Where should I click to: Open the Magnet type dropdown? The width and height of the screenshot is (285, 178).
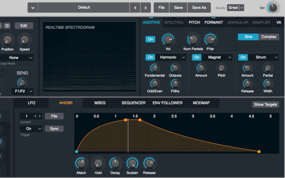[x=217, y=57]
